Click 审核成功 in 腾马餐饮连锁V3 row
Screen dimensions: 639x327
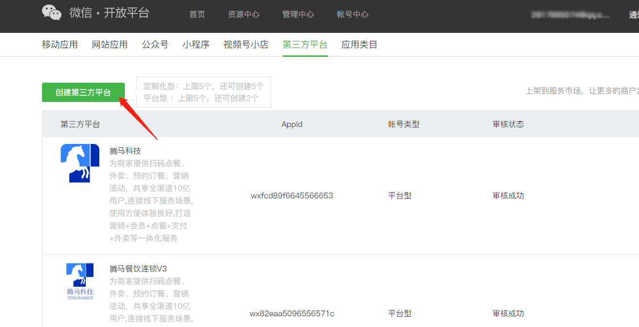pyautogui.click(x=508, y=313)
